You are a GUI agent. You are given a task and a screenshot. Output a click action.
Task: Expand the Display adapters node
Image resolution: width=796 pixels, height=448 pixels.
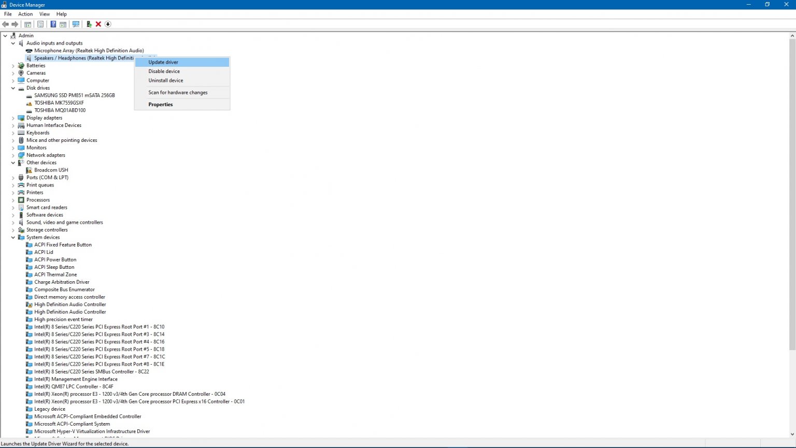(x=13, y=118)
